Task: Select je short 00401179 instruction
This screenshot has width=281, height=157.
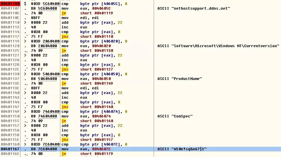Action: coord(87,153)
